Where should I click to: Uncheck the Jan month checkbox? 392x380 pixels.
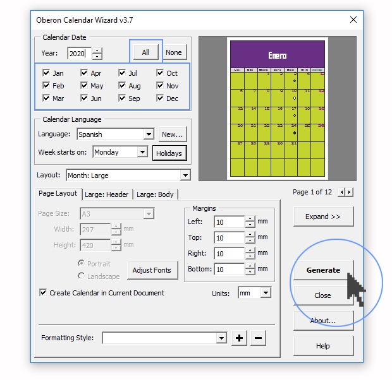[46, 73]
